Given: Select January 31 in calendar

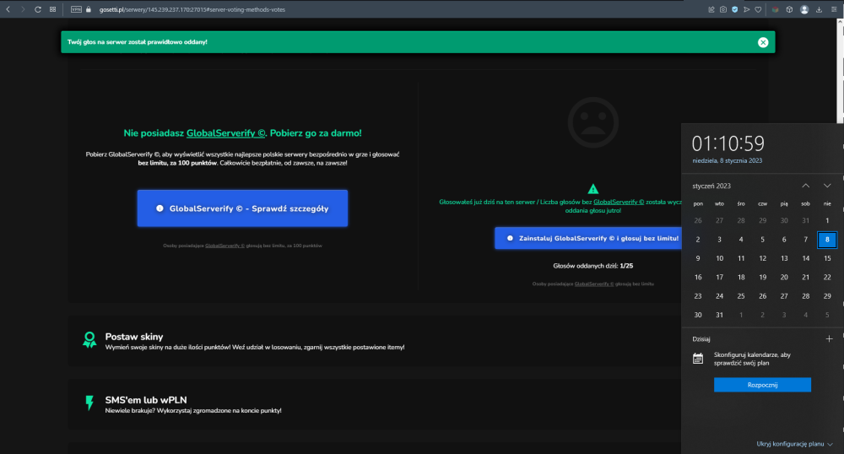Looking at the screenshot, I should [x=720, y=315].
